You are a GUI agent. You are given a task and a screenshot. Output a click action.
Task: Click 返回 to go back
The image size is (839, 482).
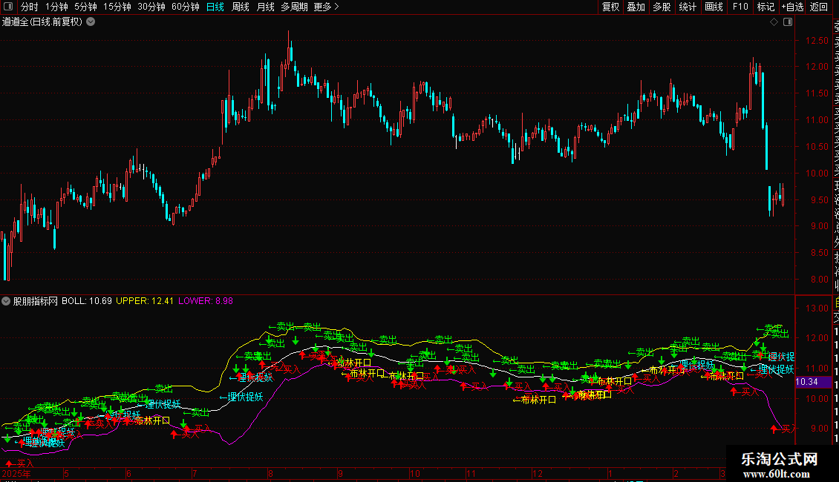coord(819,7)
